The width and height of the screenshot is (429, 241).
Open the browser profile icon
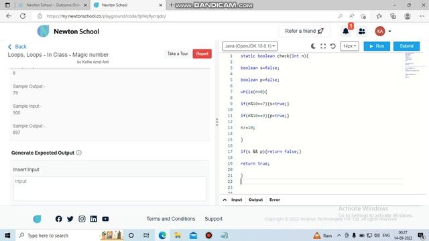pos(408,16)
